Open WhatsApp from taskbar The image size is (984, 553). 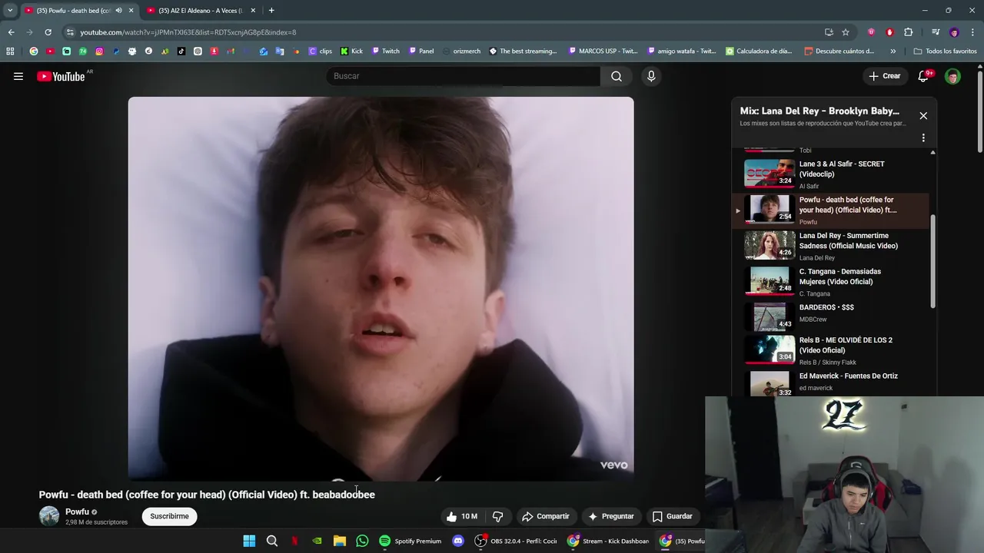pos(362,541)
